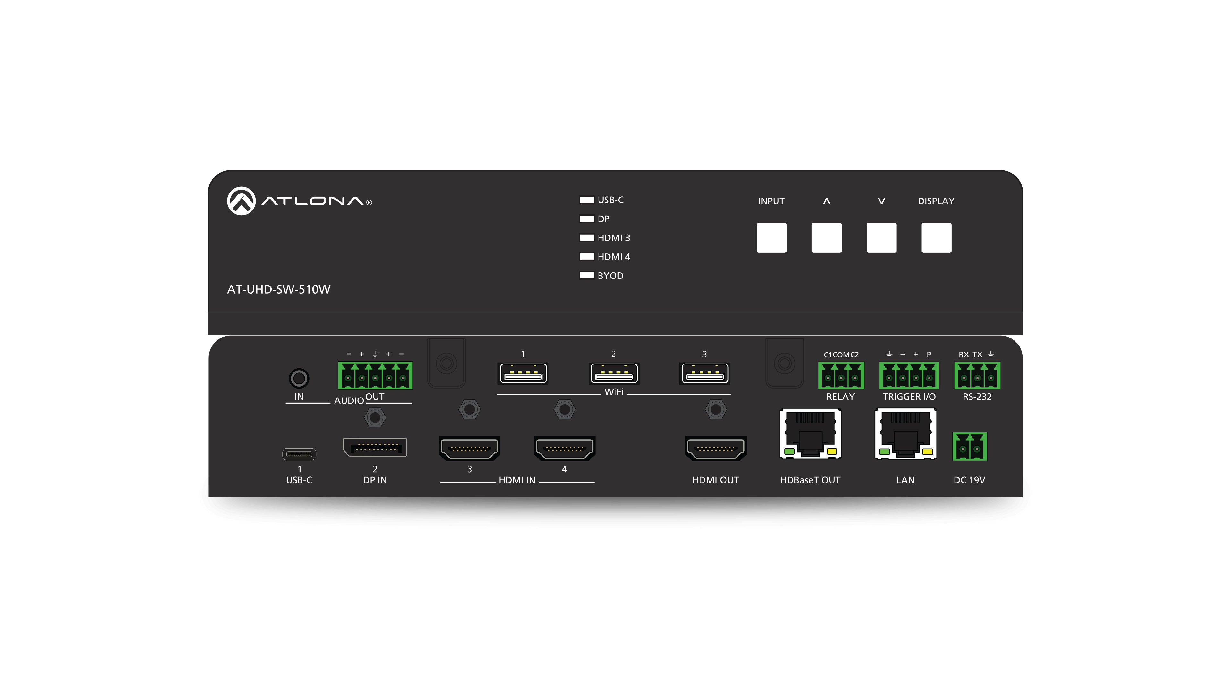Click the HDMI OUT label text
The height and width of the screenshot is (693, 1231).
(716, 480)
